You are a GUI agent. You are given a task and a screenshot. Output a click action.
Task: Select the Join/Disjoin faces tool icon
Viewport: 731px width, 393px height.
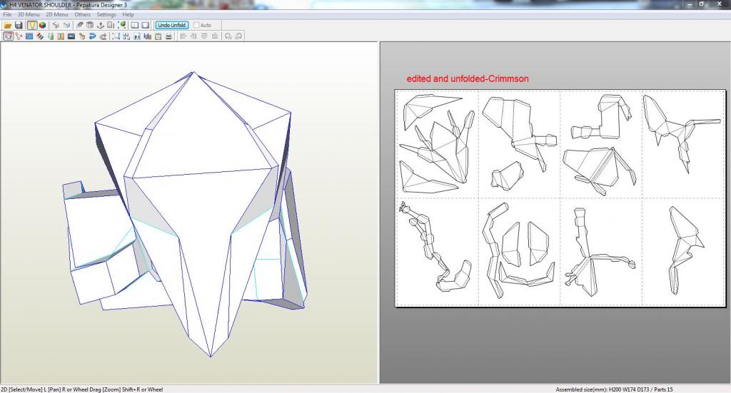pos(19,36)
